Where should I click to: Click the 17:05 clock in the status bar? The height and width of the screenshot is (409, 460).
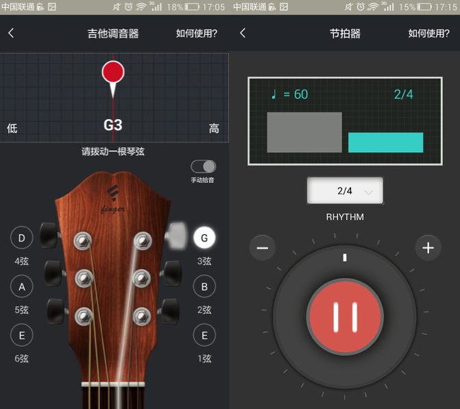[214, 7]
